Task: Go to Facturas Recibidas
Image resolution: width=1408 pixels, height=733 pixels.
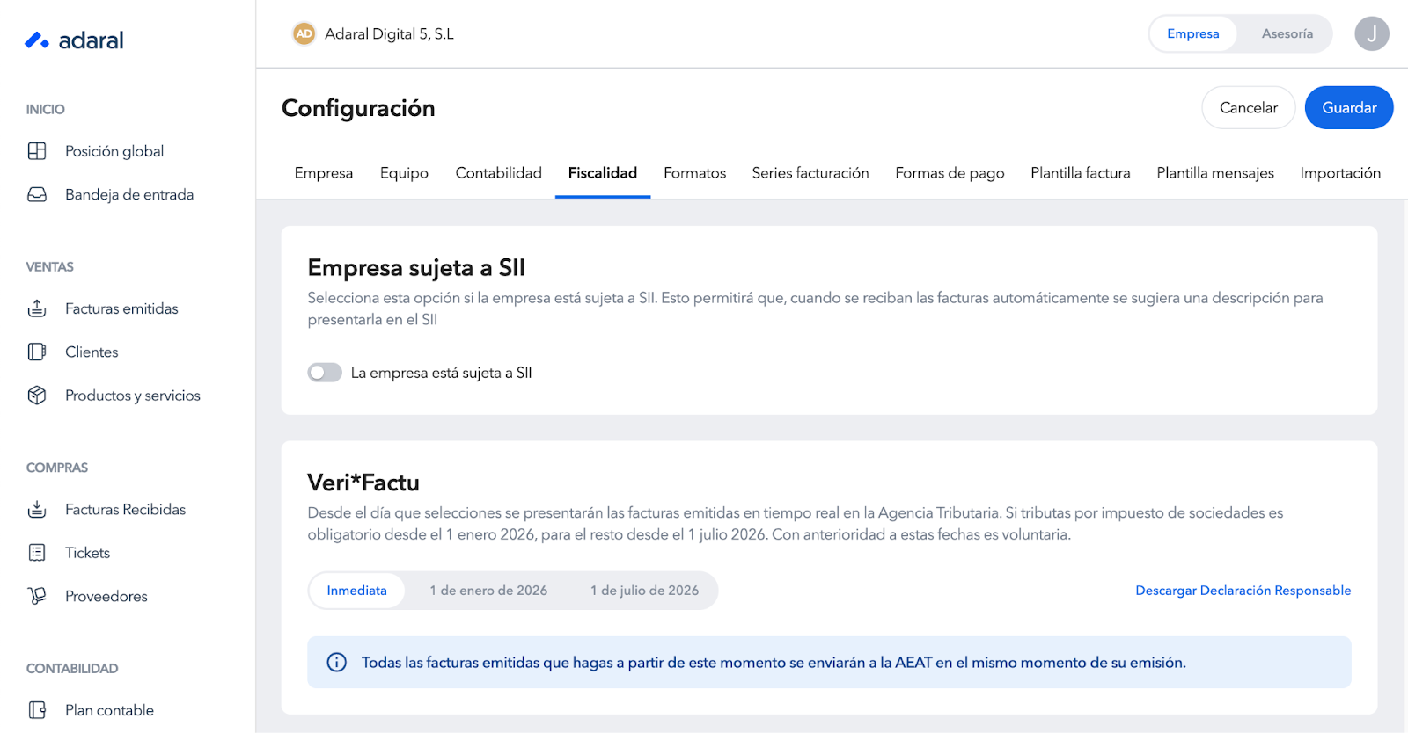Action: point(126,509)
